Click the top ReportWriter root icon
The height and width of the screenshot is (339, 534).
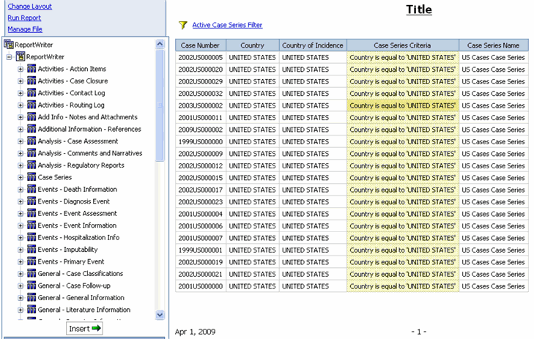(9, 44)
